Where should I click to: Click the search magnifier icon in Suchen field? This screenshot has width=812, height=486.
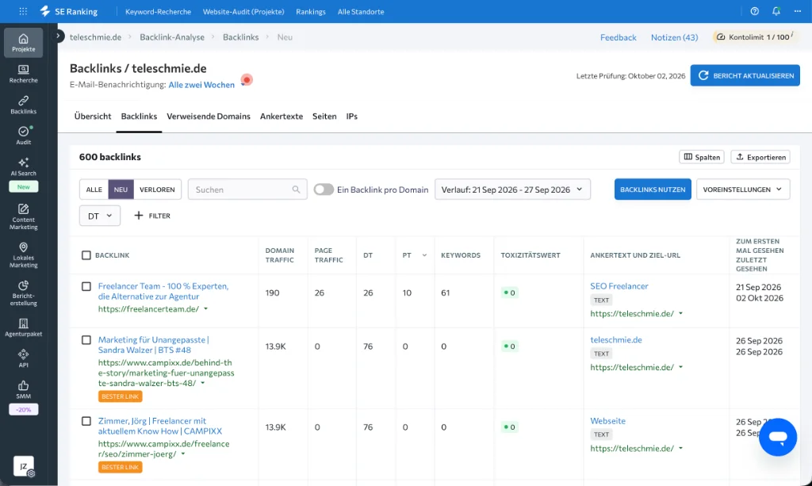296,189
